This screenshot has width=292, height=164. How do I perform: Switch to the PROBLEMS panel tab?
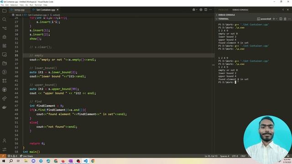point(223,10)
